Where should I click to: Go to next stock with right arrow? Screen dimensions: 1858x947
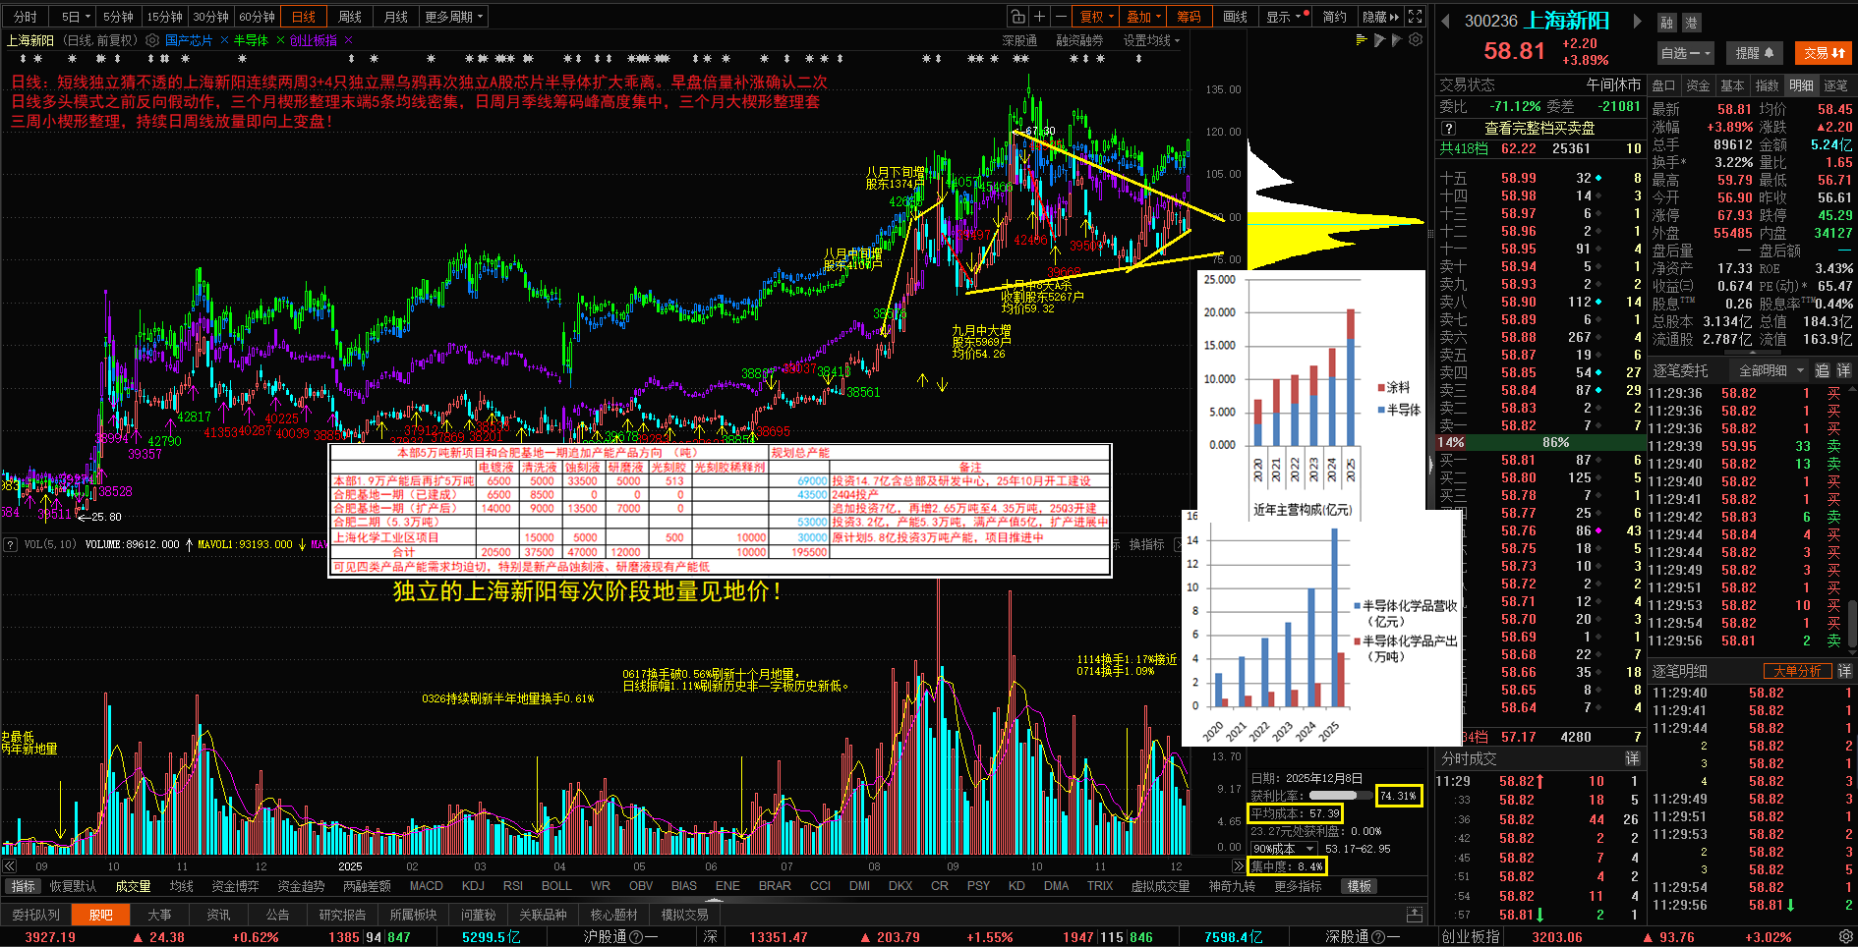point(1637,21)
